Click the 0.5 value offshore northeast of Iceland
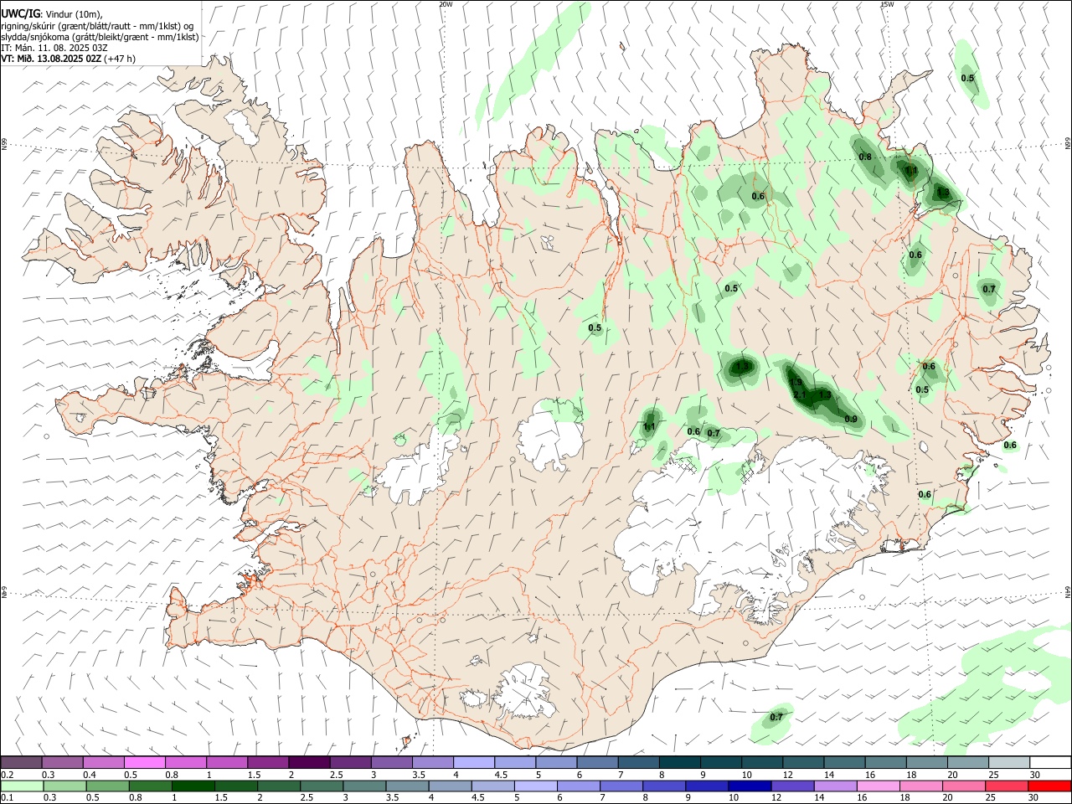This screenshot has height=804, width=1072. tap(968, 79)
